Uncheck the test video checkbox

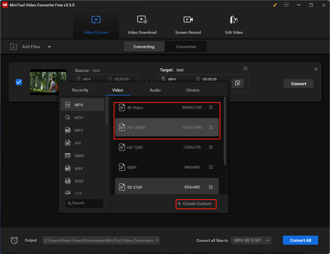pyautogui.click(x=19, y=82)
